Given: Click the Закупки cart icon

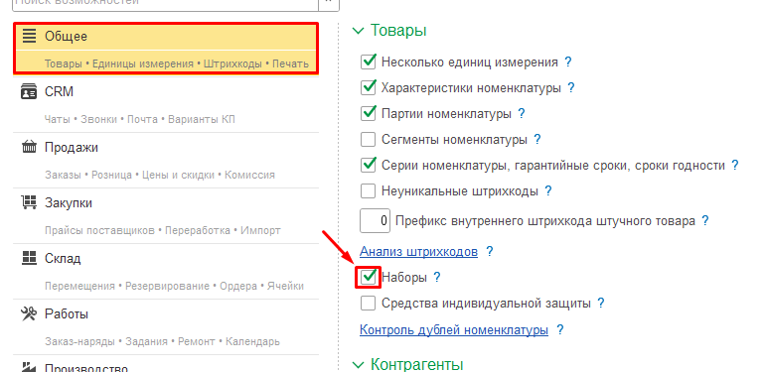Looking at the screenshot, I should (x=30, y=202).
